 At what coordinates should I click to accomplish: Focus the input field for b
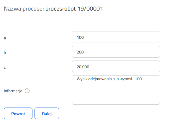[x=116, y=52]
